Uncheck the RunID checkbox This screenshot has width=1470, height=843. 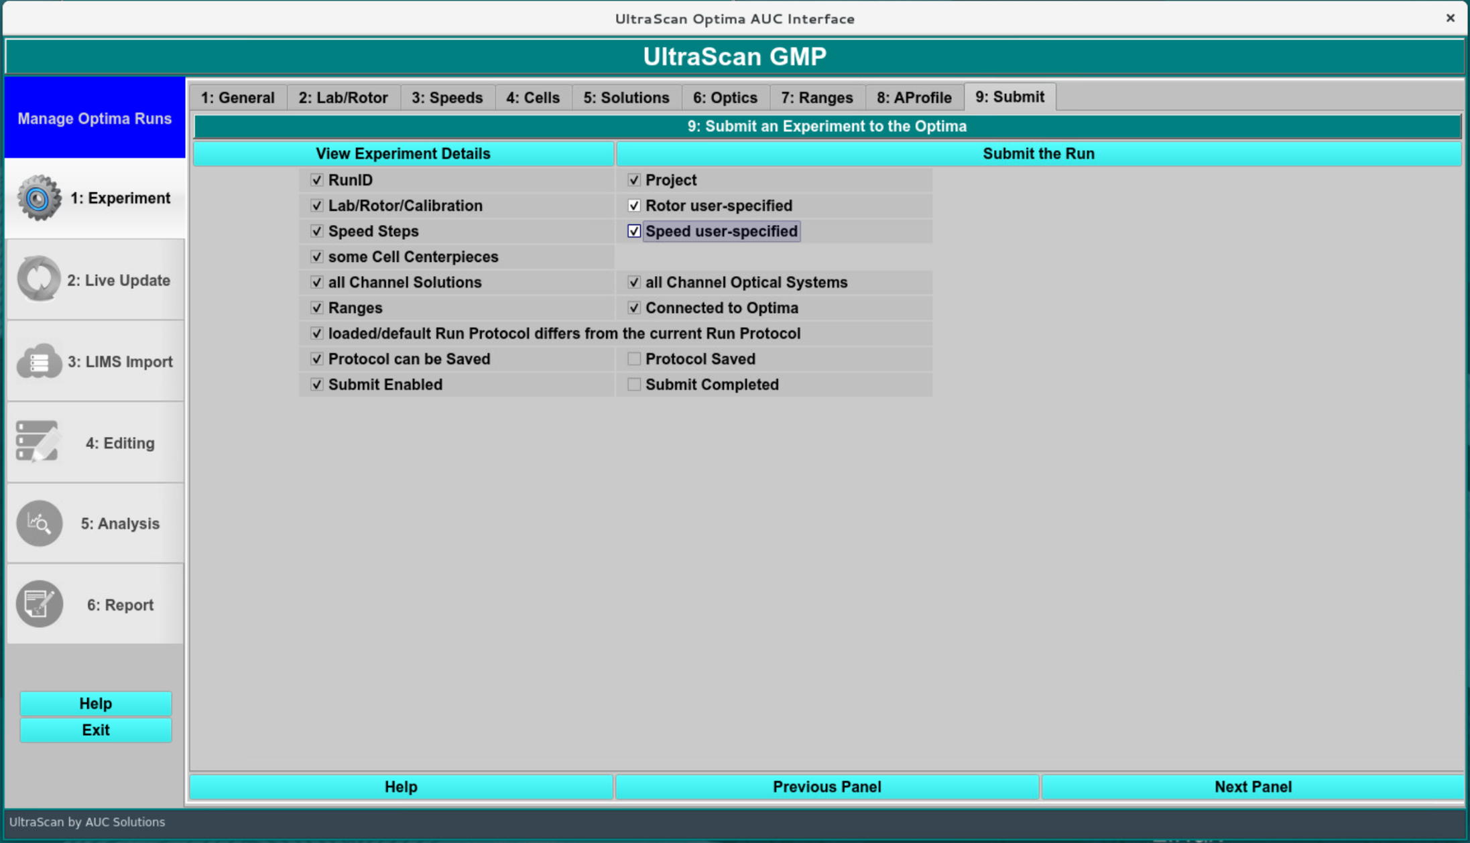pyautogui.click(x=316, y=180)
